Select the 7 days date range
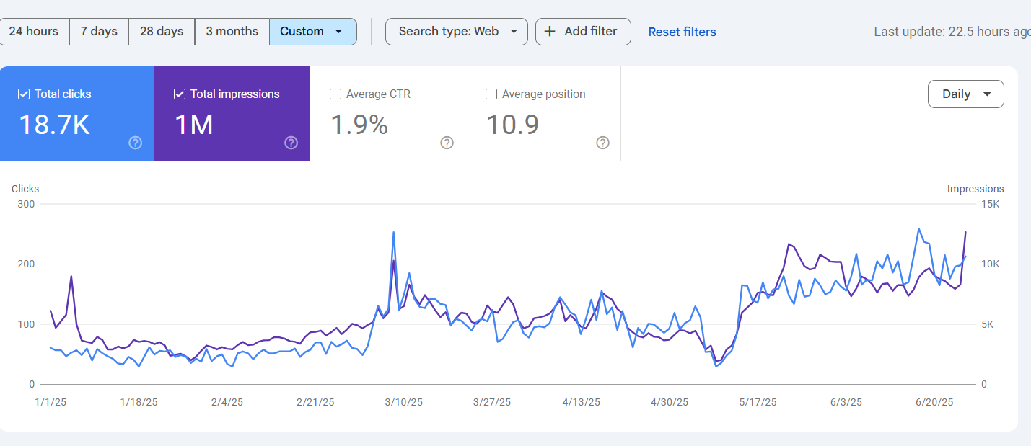Image resolution: width=1031 pixels, height=446 pixels. click(x=99, y=32)
